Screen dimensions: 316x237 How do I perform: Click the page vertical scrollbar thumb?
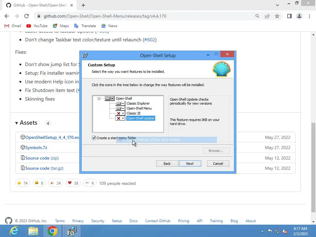click(x=313, y=167)
